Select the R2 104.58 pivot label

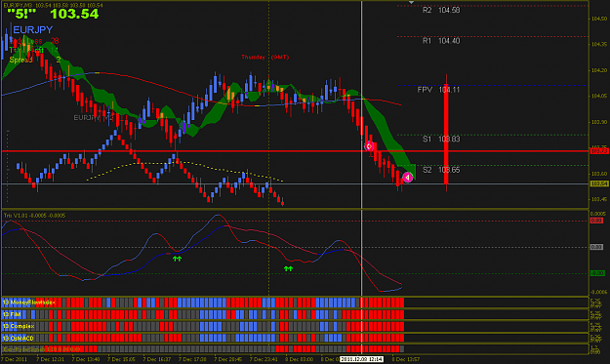click(x=441, y=10)
